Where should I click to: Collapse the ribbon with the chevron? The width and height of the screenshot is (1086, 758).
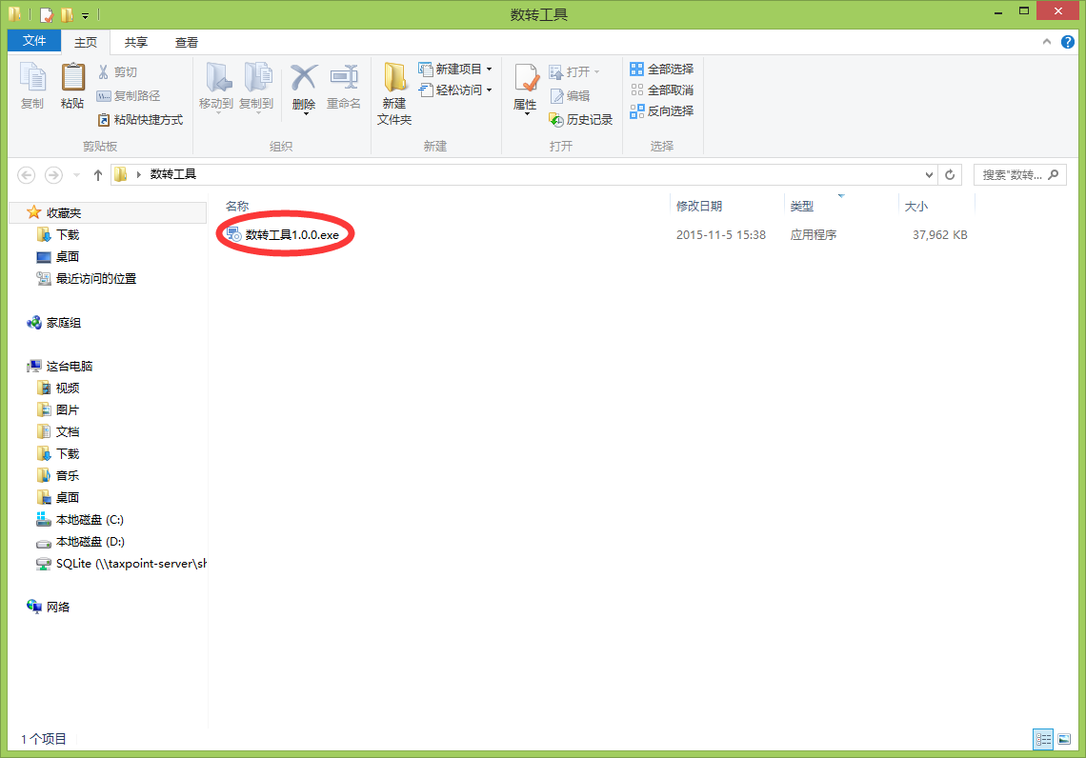pyautogui.click(x=1047, y=42)
